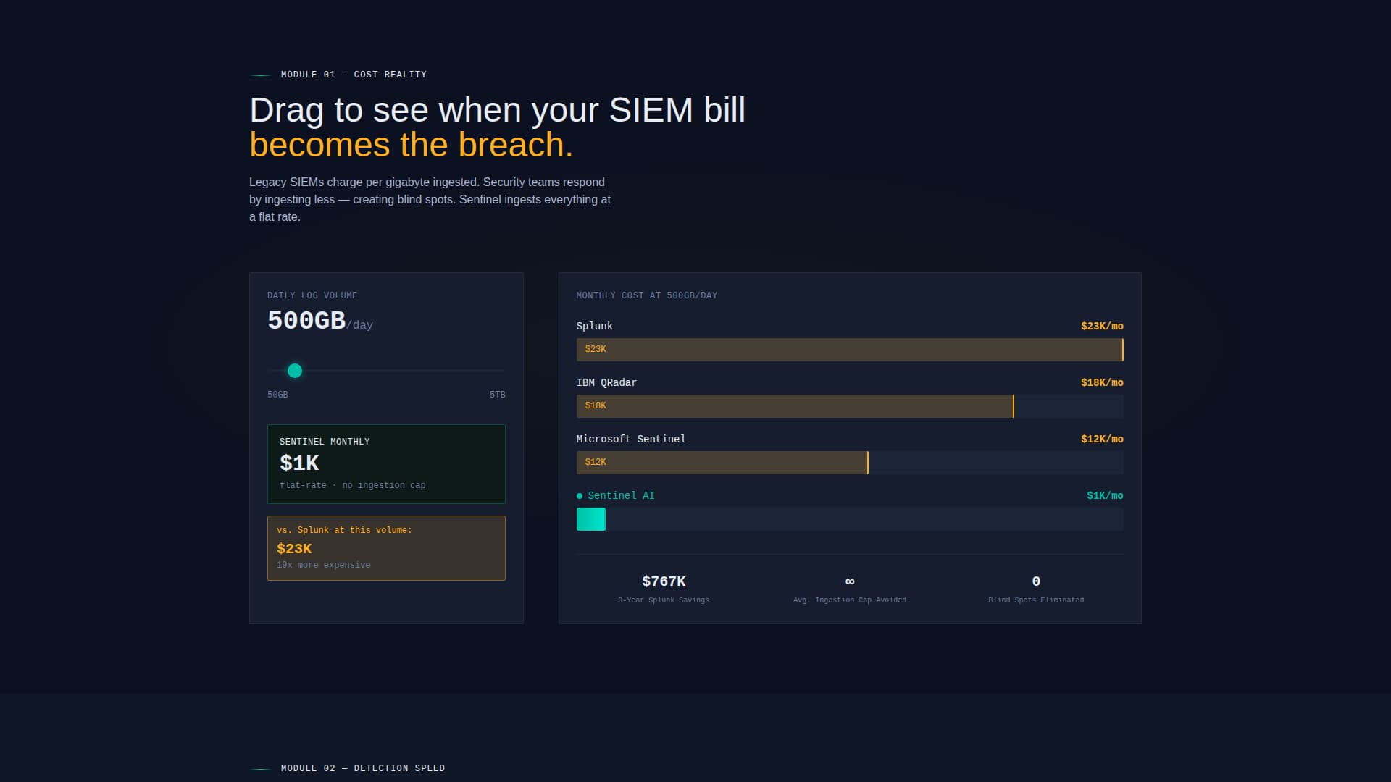
Task: Select the 3-Year Splunk Savings stat
Action: coord(663,588)
